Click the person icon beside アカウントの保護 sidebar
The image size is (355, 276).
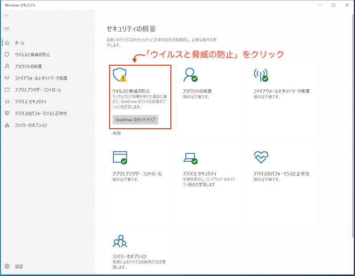tap(7, 67)
